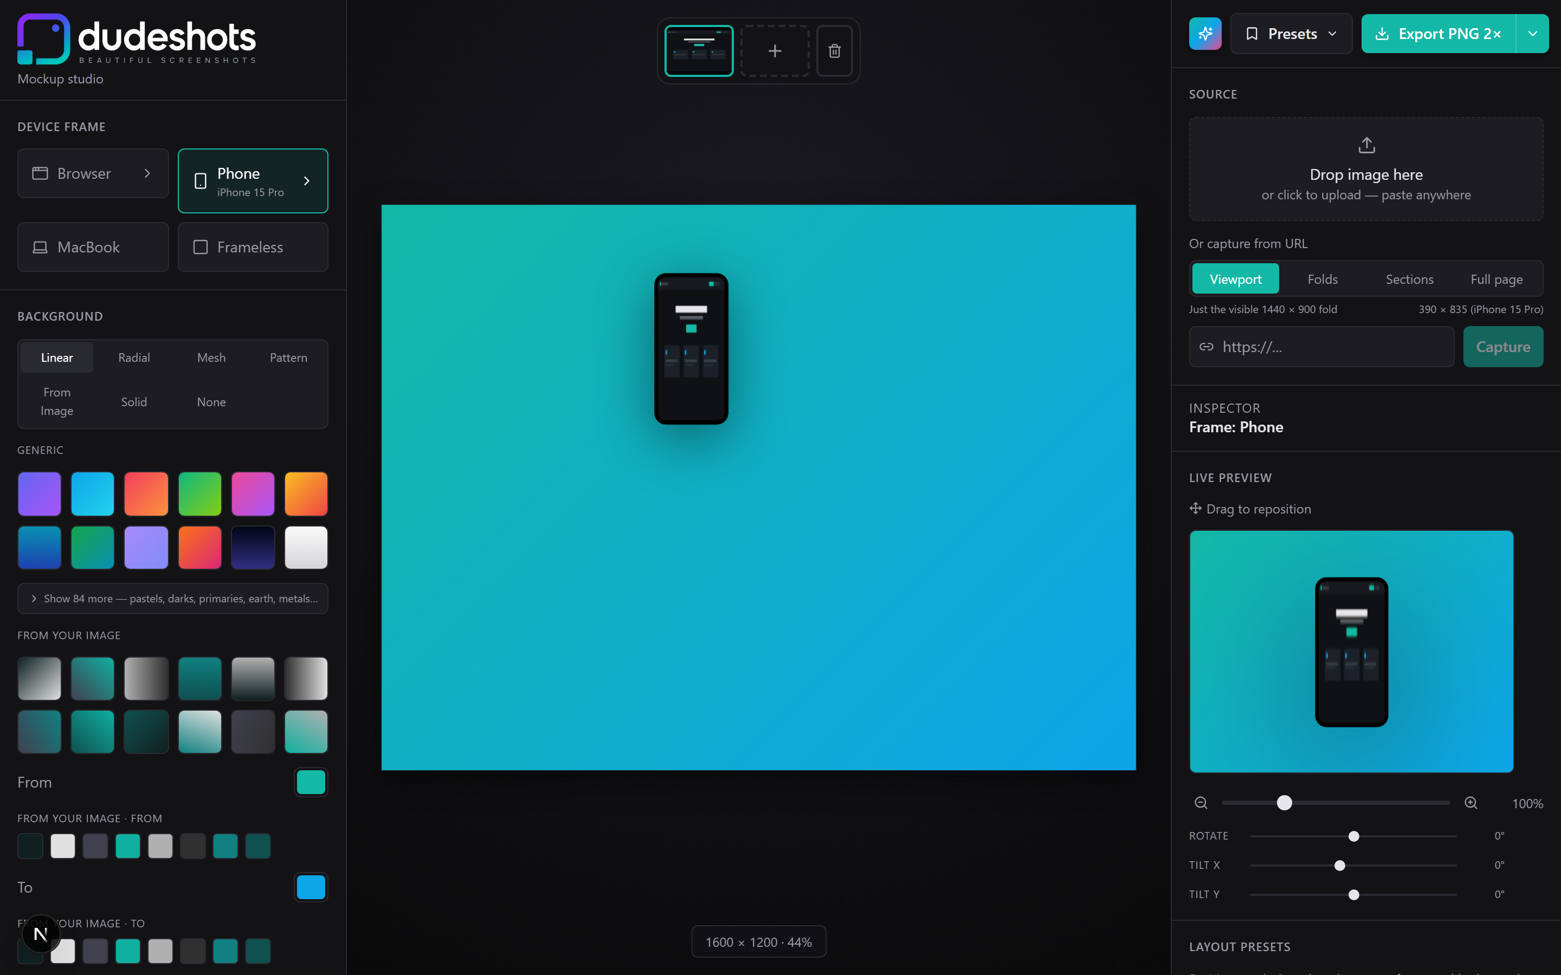
Task: Select Linear background type
Action: [57, 358]
